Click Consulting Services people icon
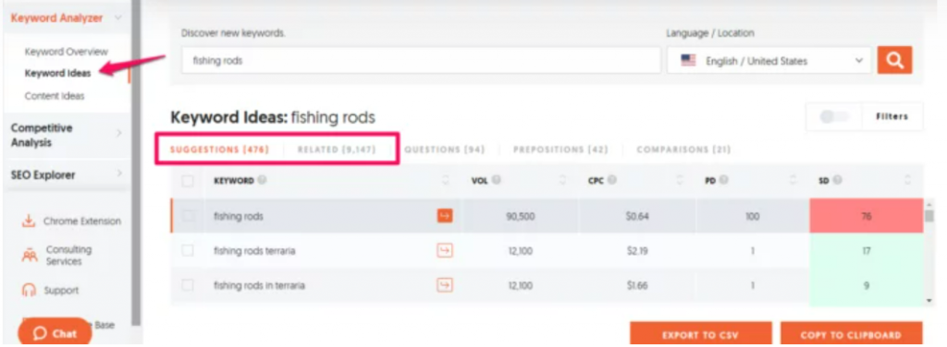This screenshot has height=347, width=947. coord(29,256)
